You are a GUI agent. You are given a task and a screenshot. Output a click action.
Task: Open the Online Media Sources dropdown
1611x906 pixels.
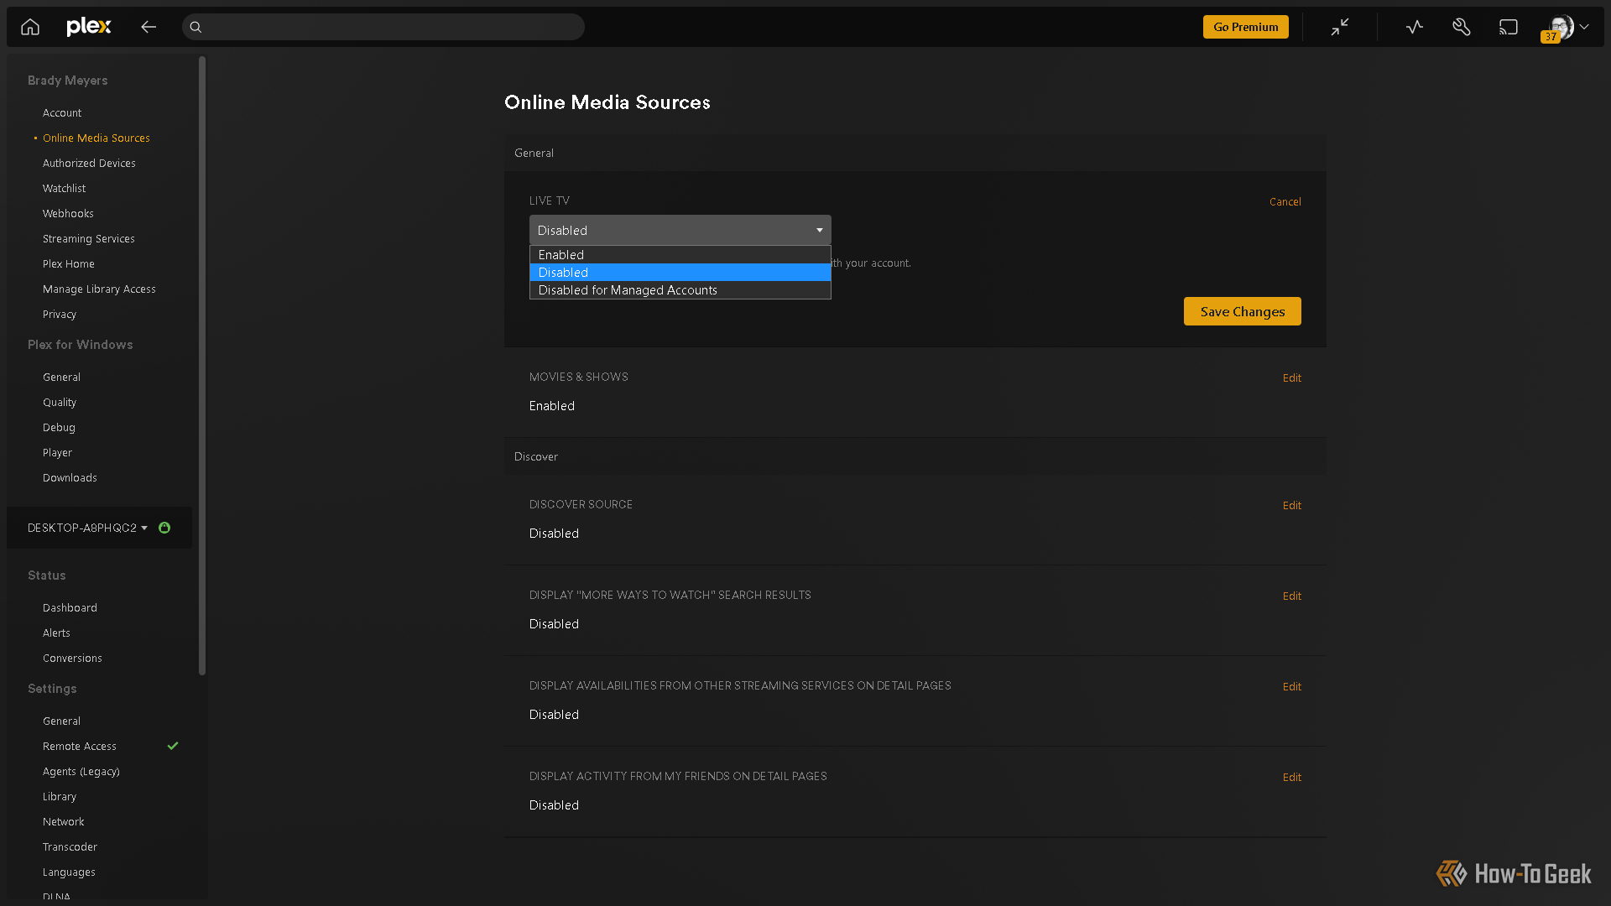pos(680,229)
